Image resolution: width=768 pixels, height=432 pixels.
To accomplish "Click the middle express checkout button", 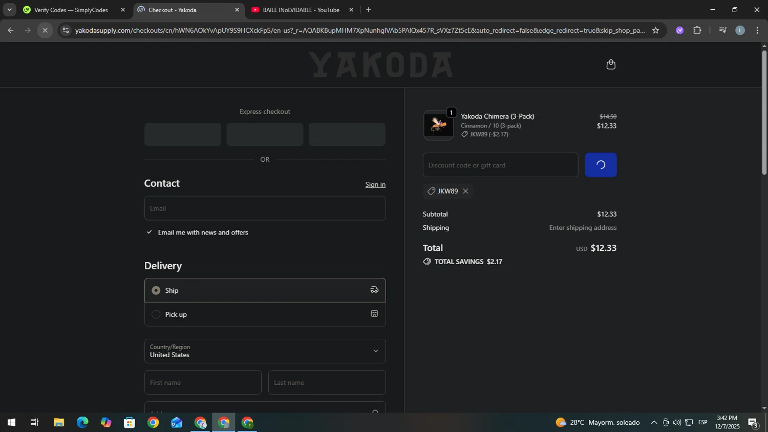I will pyautogui.click(x=265, y=134).
